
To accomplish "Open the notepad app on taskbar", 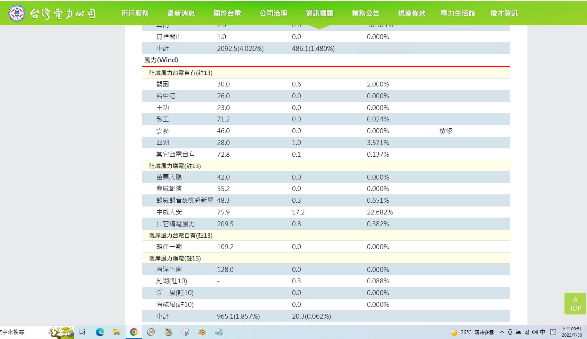I will 219,332.
